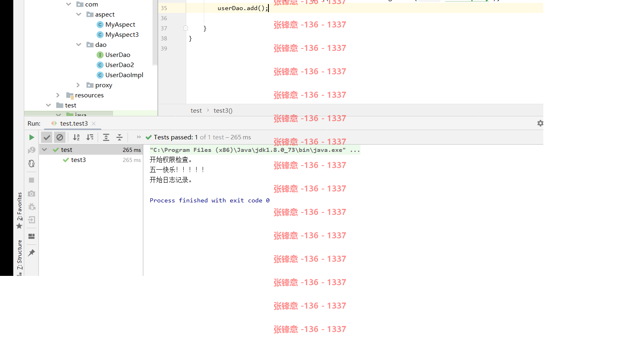This screenshot has width=620, height=349.
Task: Expand the resources folder
Action: [x=58, y=95]
